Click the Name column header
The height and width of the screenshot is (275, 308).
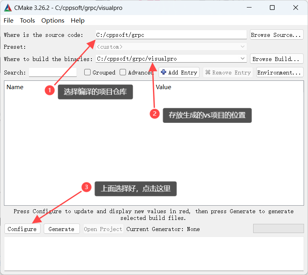click(15, 87)
